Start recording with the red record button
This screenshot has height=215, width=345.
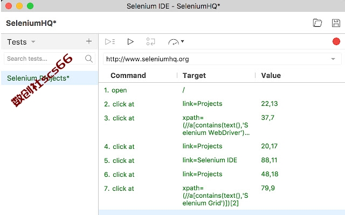336,41
